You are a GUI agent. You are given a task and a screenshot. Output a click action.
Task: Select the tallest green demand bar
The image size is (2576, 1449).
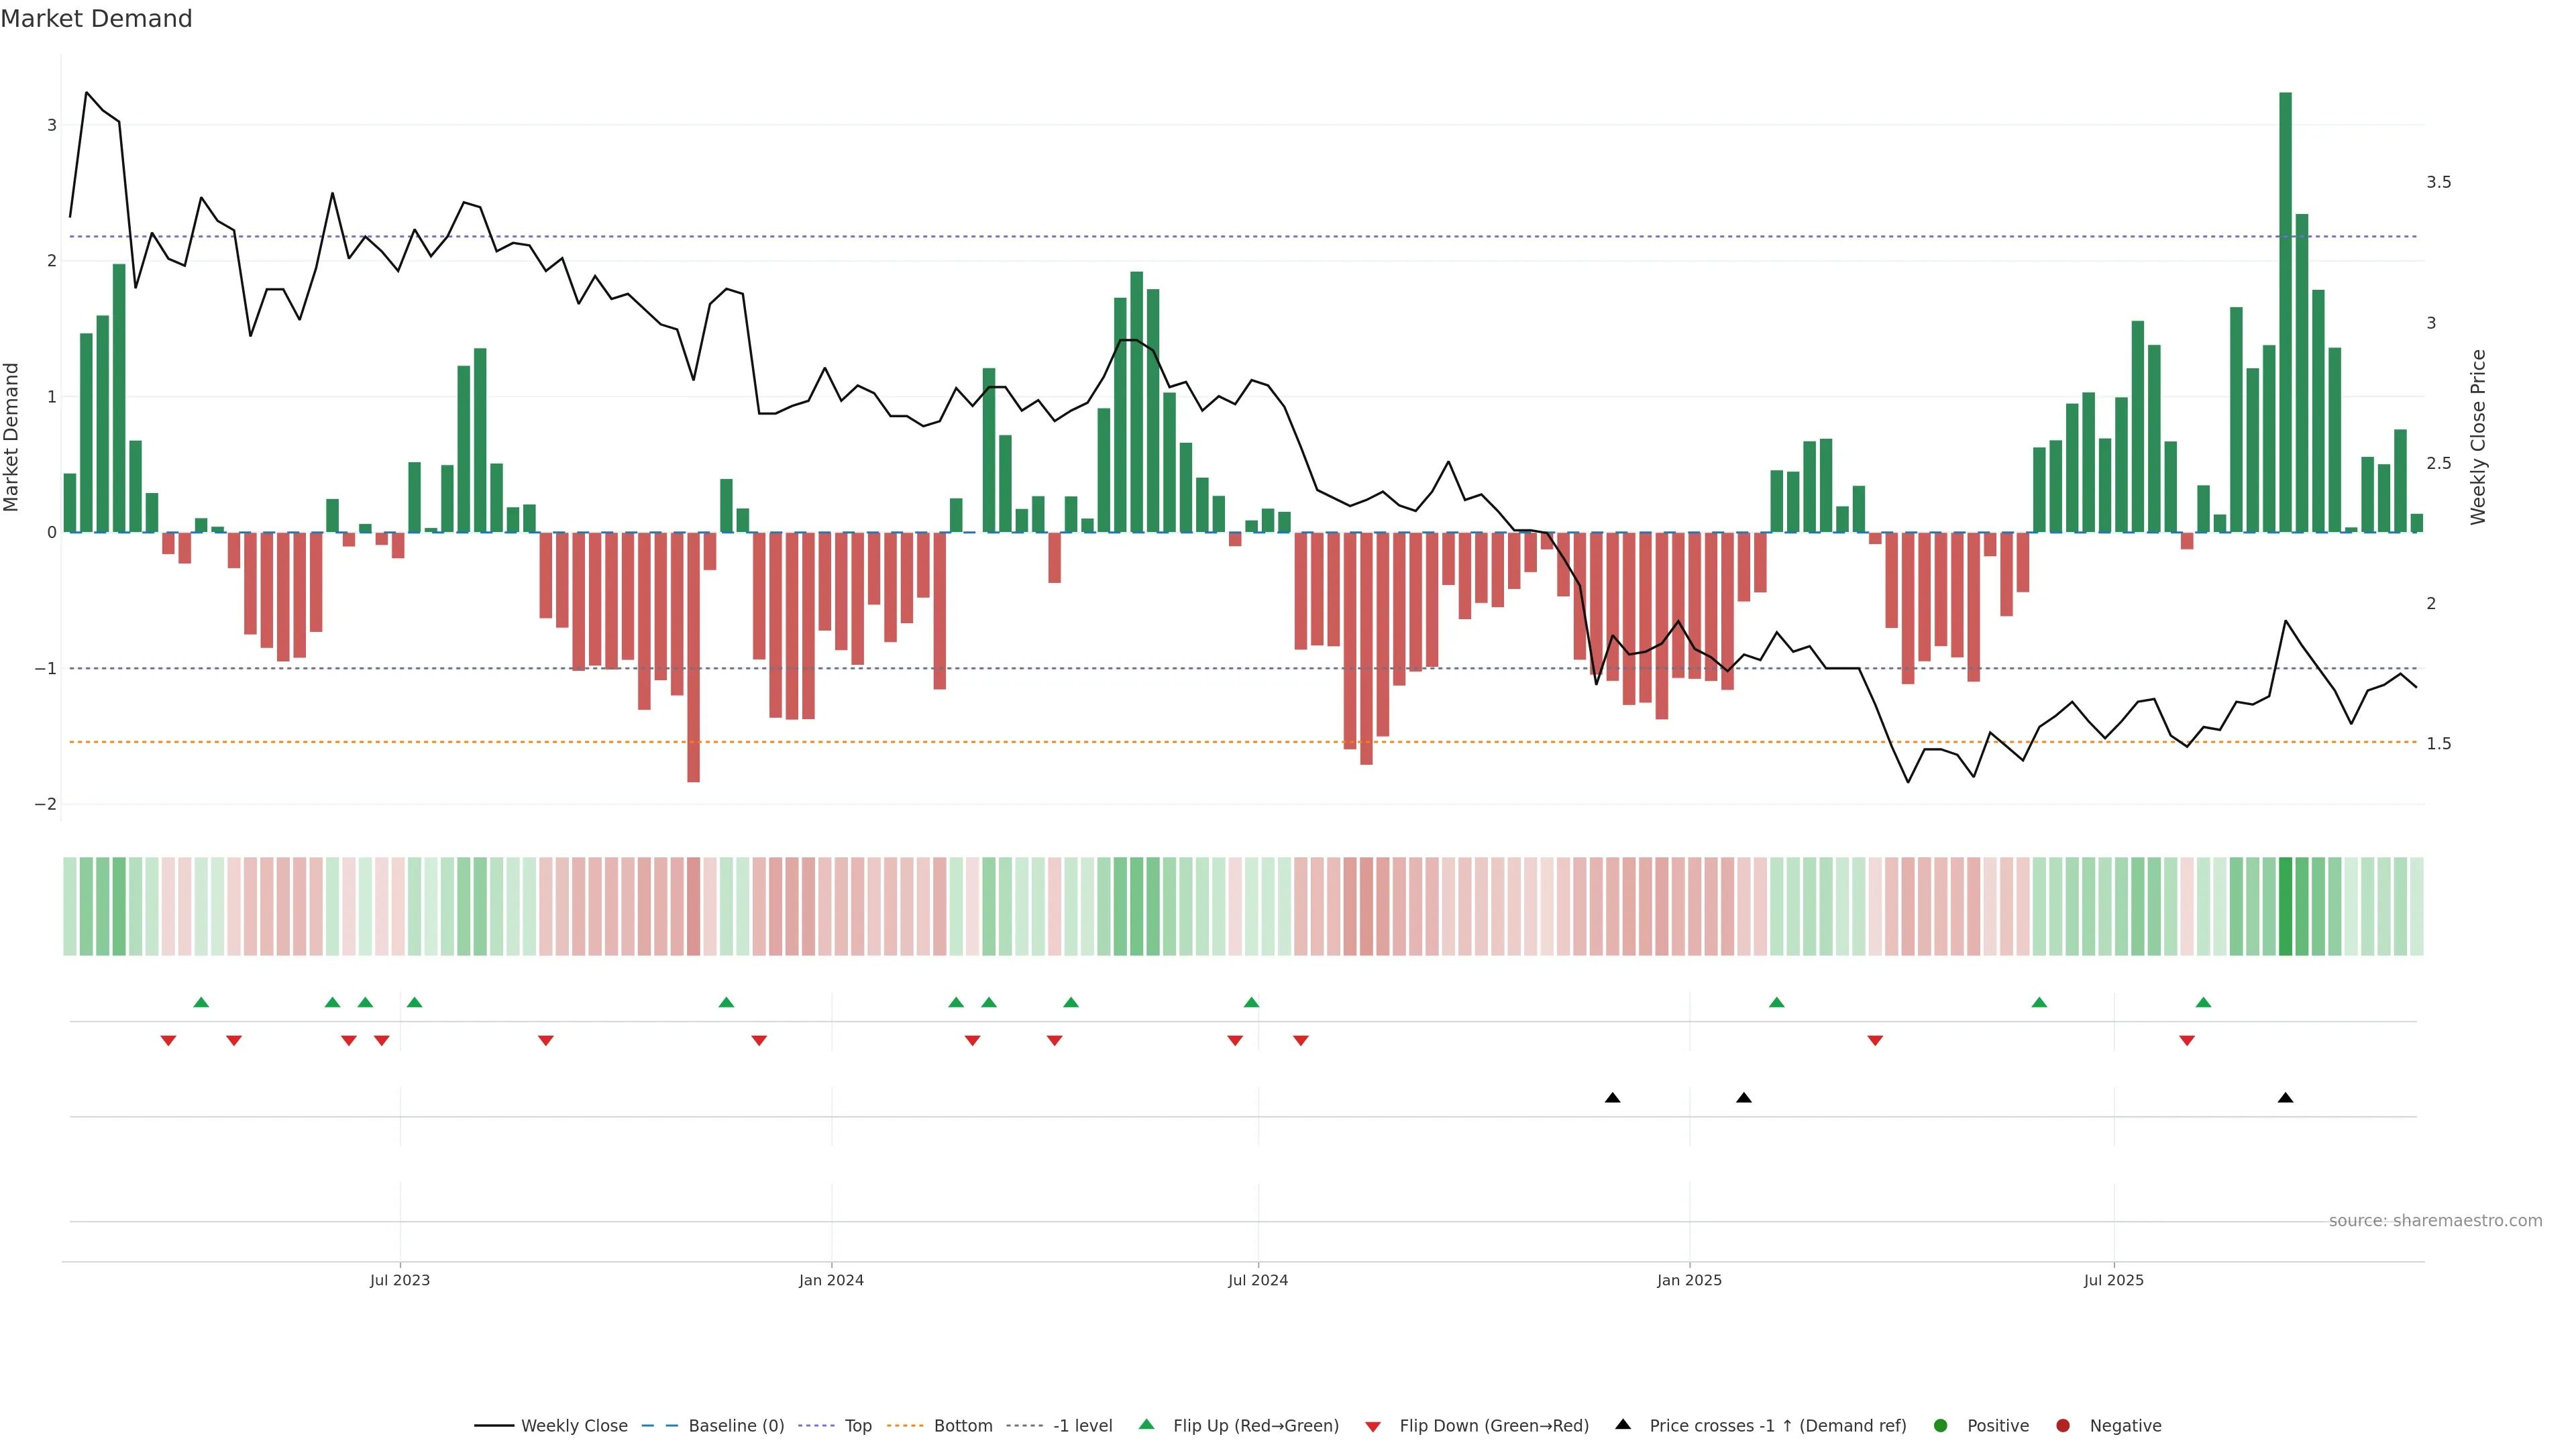[2285, 312]
